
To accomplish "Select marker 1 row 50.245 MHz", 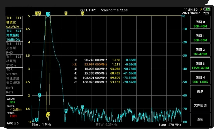I will (x=105, y=60).
